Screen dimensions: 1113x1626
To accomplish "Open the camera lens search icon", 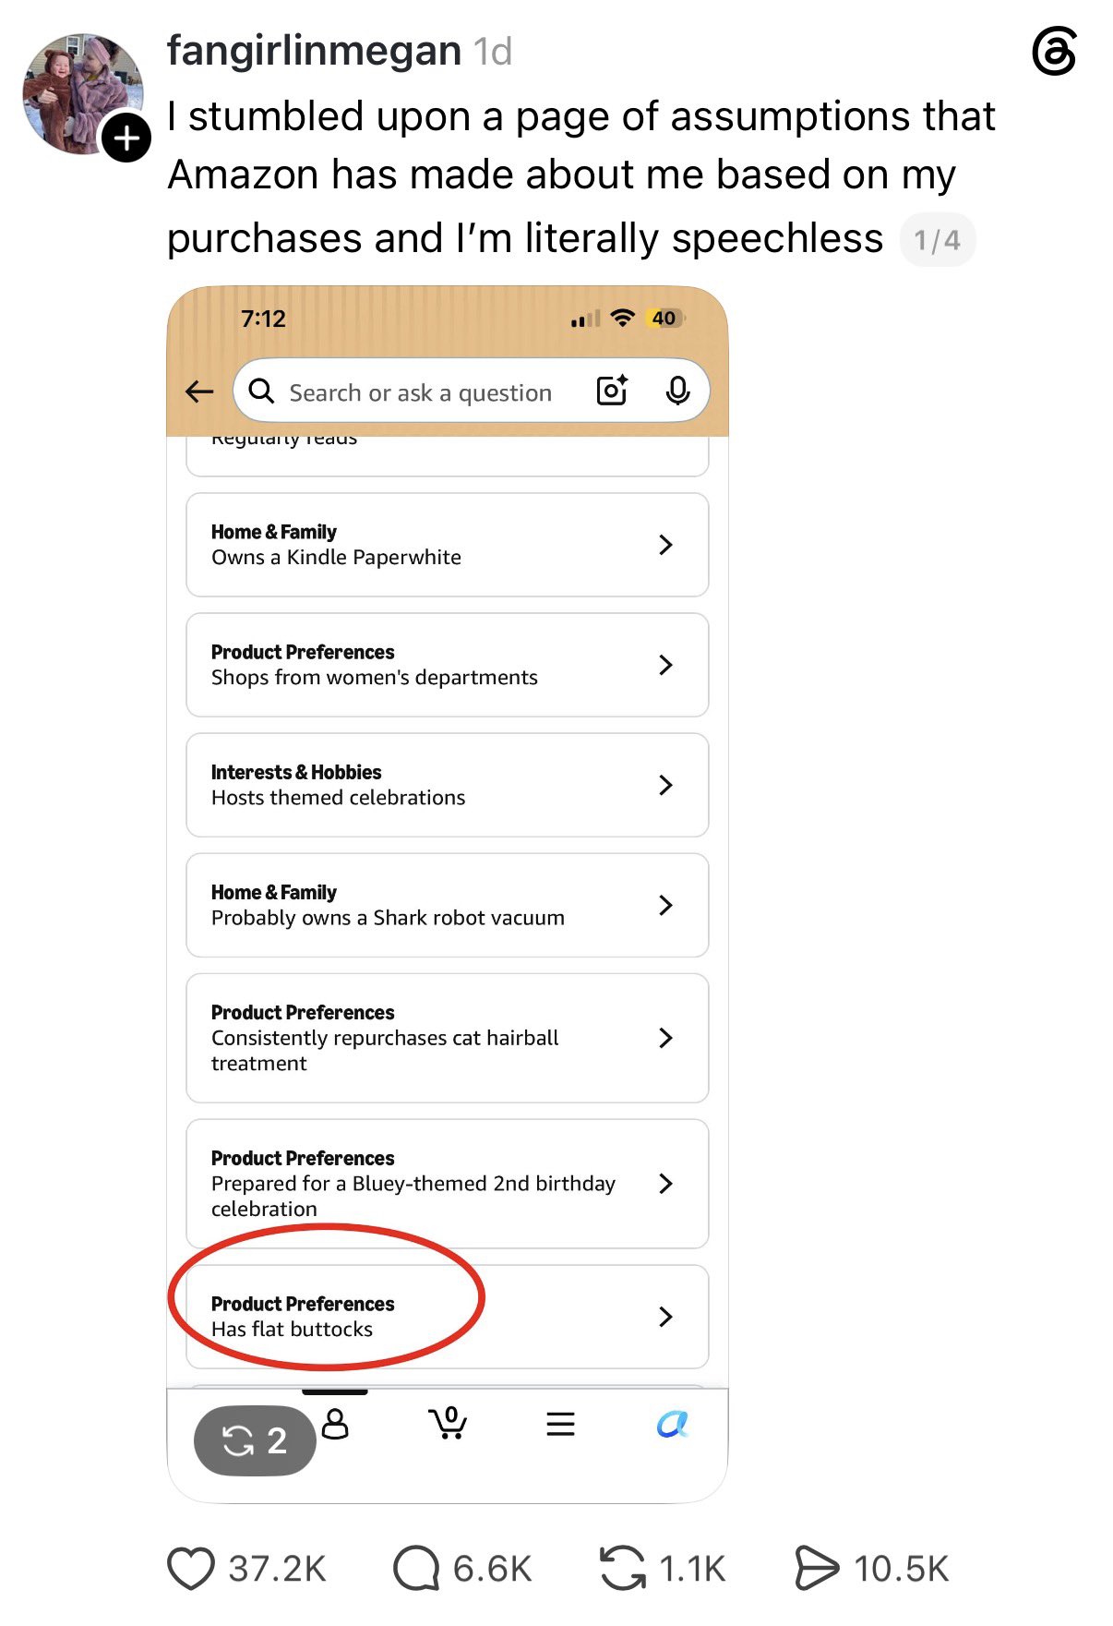I will (612, 391).
